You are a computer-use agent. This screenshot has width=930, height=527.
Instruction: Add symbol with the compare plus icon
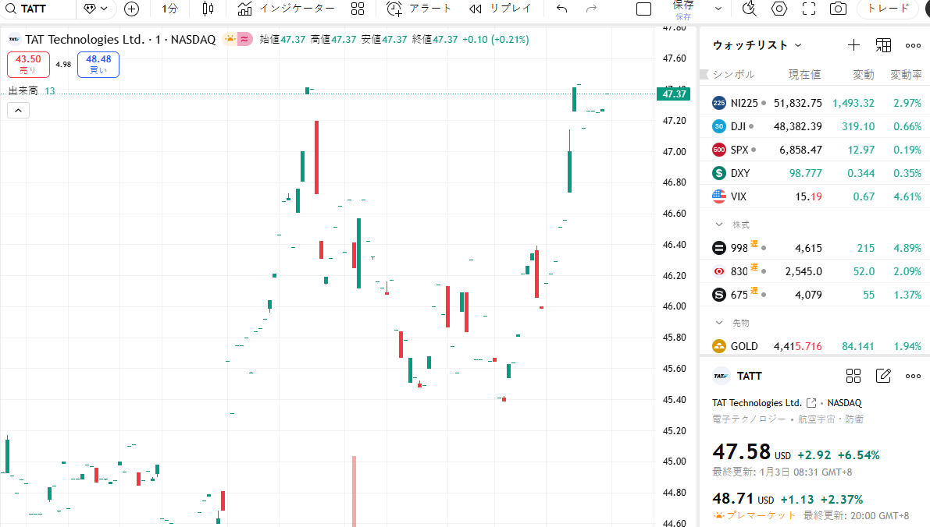point(131,9)
